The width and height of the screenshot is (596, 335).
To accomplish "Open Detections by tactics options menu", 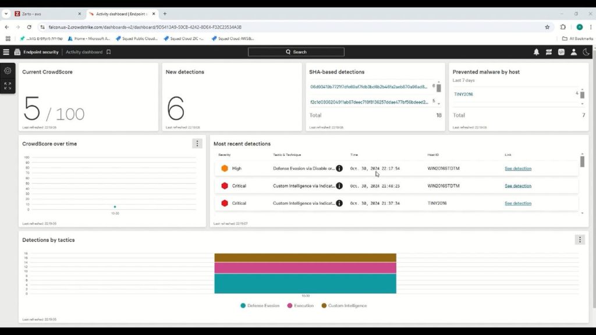I will tap(579, 240).
